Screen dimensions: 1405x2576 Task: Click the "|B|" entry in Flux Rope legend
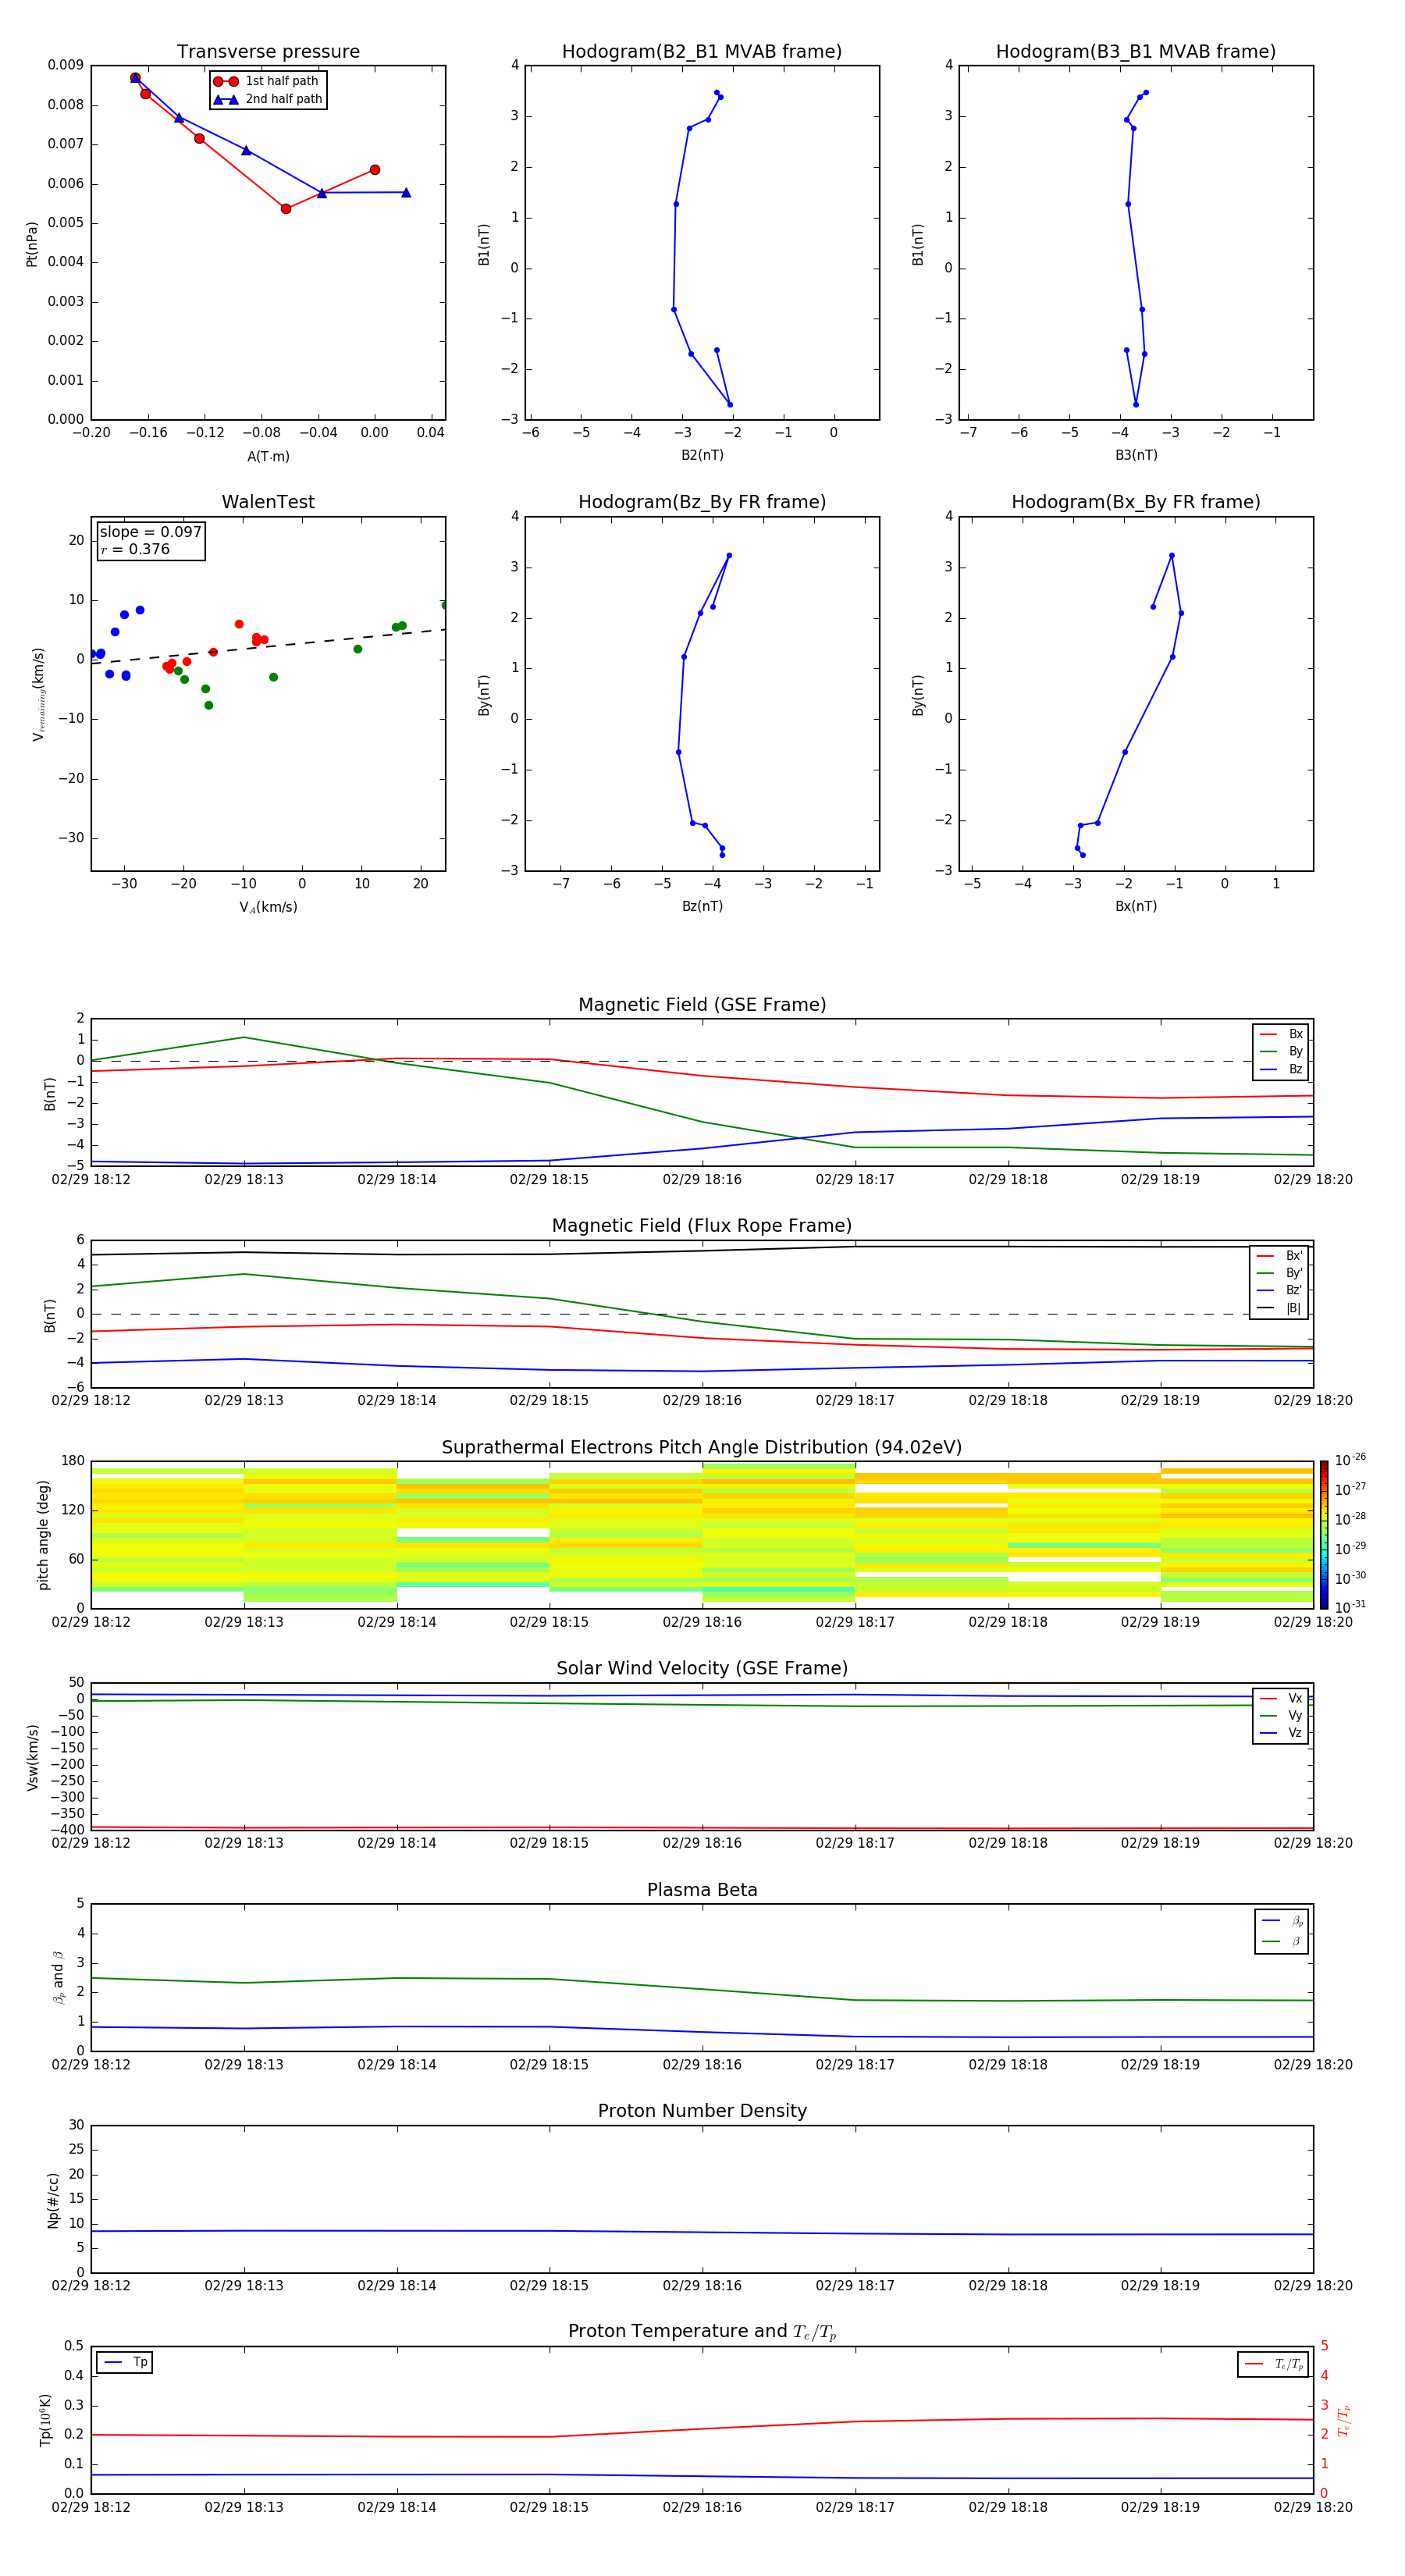[x=1279, y=1308]
